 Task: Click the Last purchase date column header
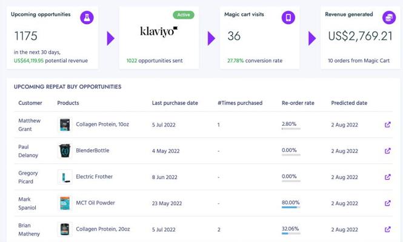tap(175, 103)
